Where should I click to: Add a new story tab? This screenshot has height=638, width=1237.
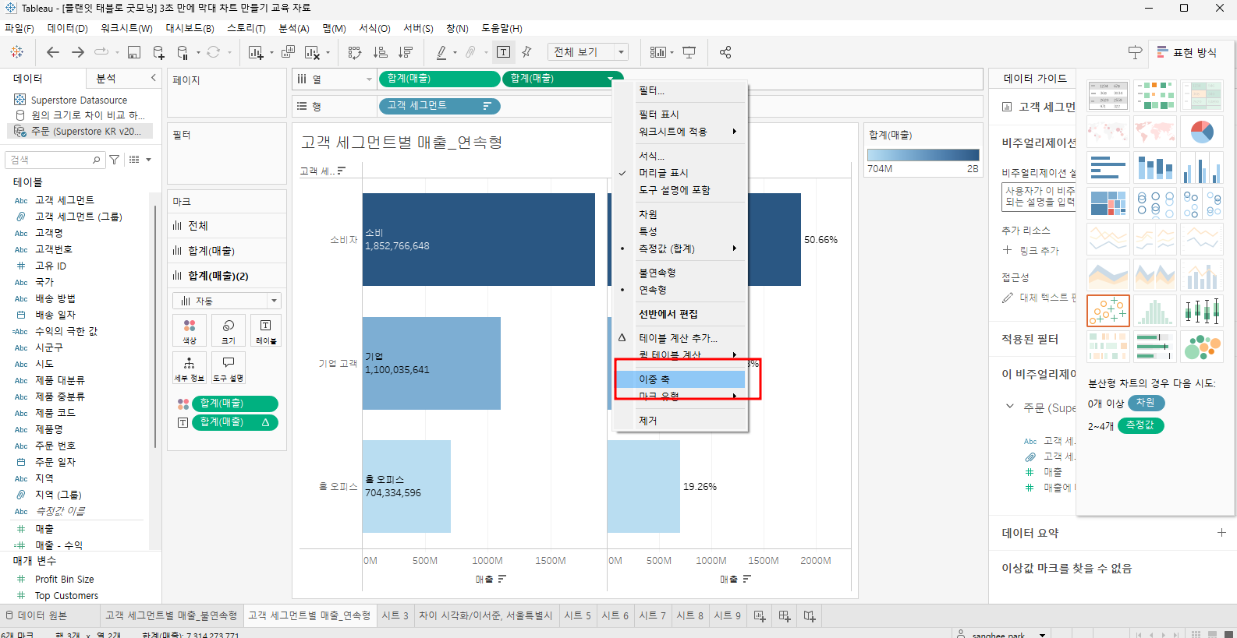(810, 616)
